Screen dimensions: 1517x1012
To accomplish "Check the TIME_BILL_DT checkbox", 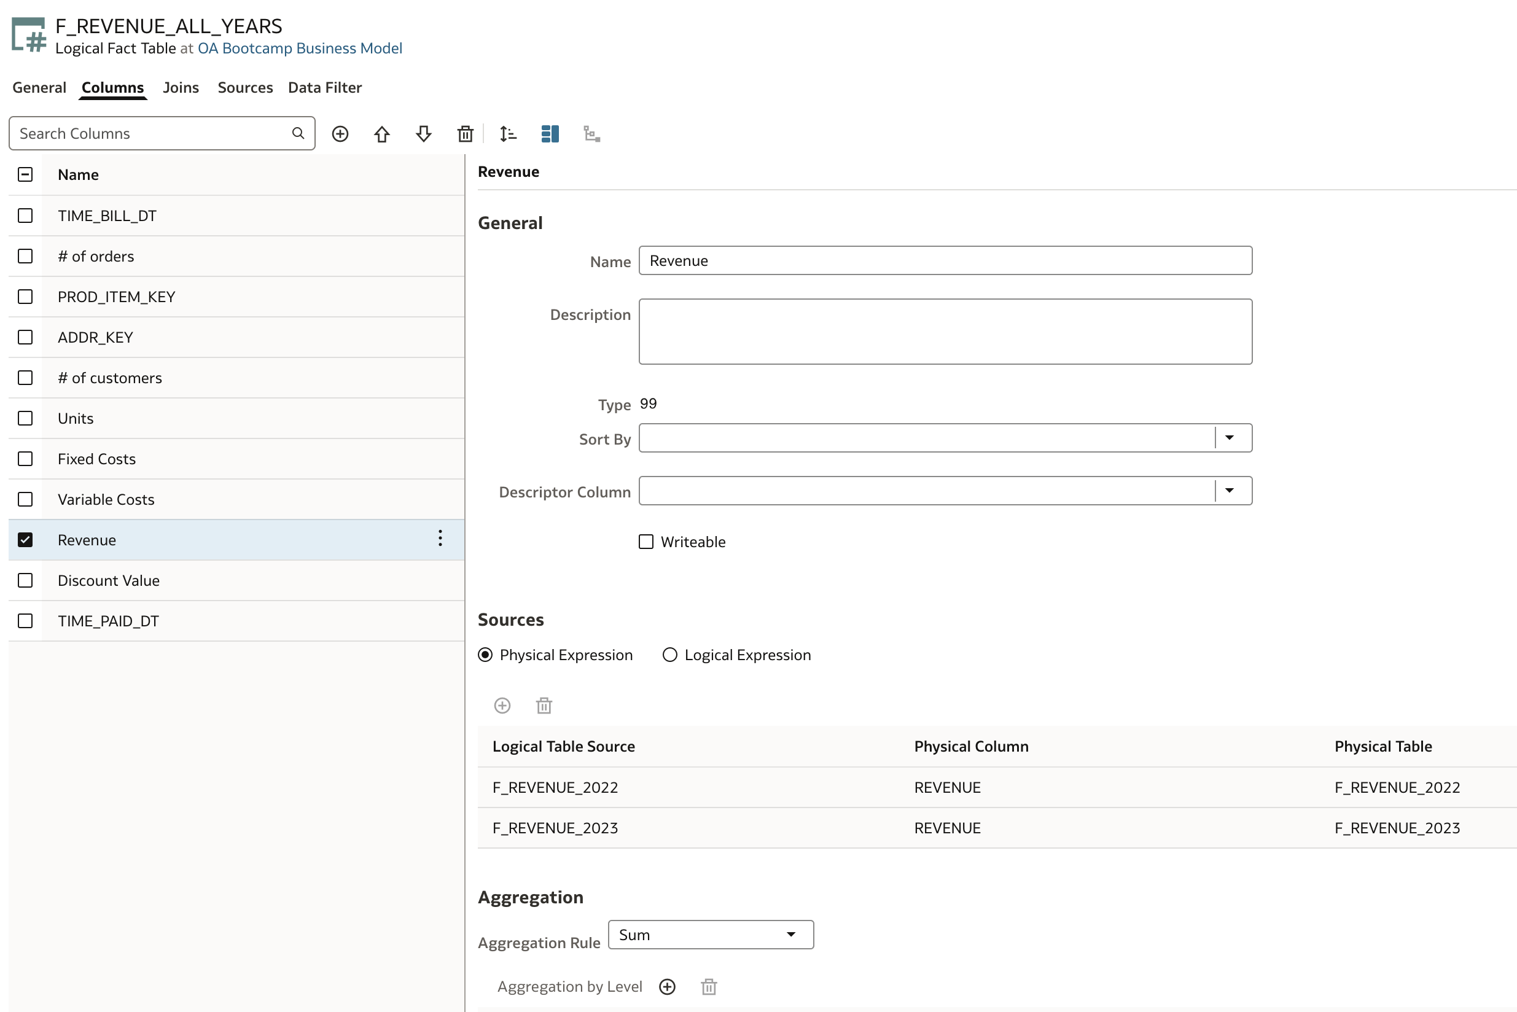I will pyautogui.click(x=25, y=216).
